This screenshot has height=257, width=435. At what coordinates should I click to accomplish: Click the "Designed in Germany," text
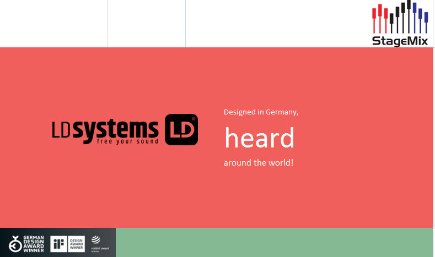tap(261, 112)
